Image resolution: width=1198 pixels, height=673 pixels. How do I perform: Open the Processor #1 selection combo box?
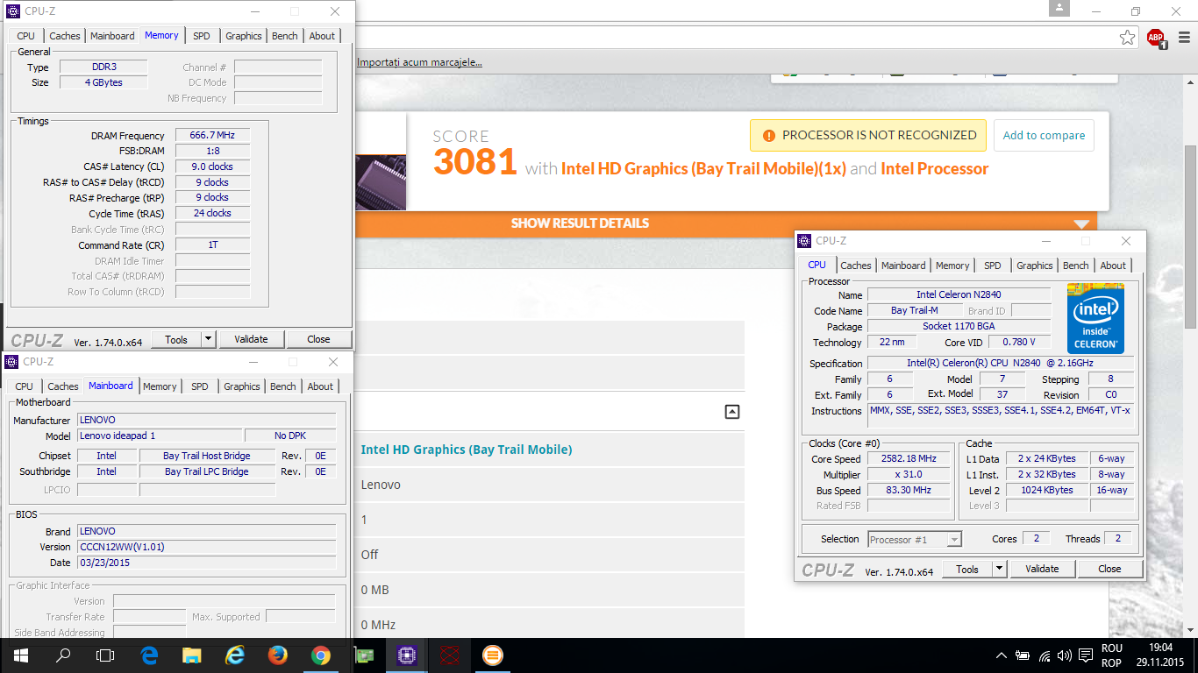(915, 540)
